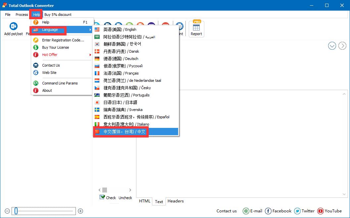Select Help F1 entry in dropdown
The image size is (350, 218).
pyautogui.click(x=62, y=22)
